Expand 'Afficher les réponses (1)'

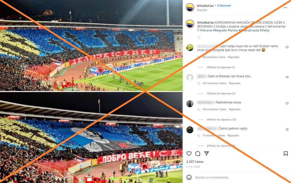tap(221, 67)
